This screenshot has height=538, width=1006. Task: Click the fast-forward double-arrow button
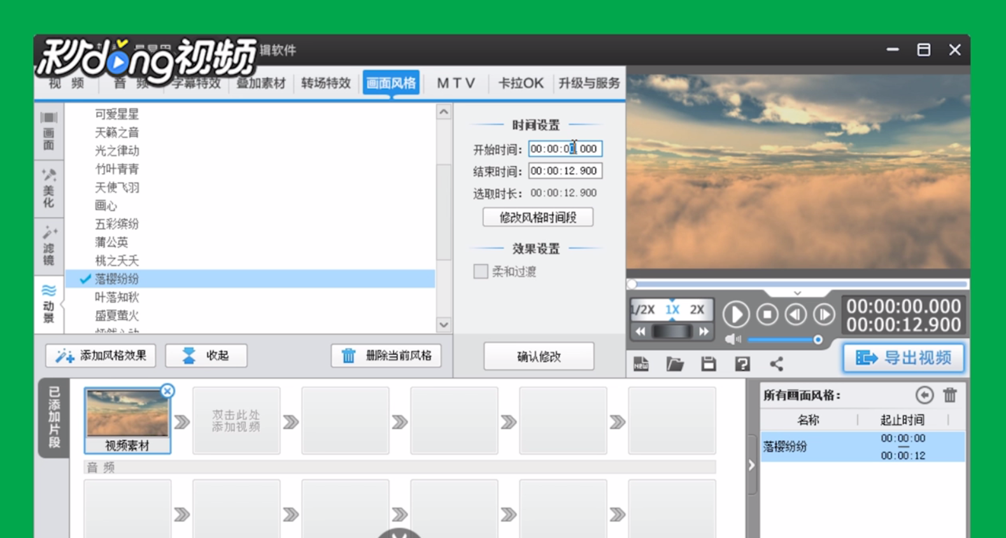704,332
